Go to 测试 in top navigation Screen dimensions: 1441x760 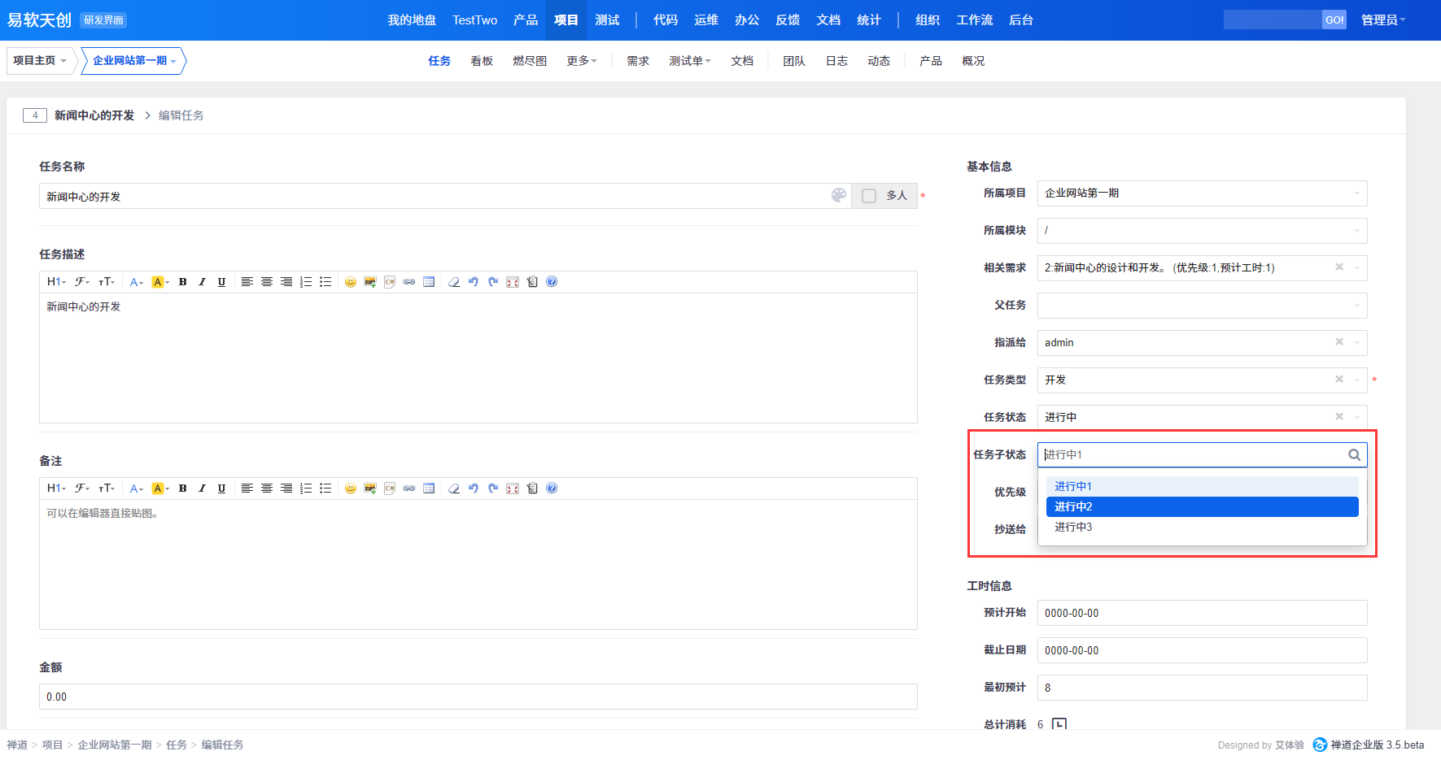click(x=607, y=20)
